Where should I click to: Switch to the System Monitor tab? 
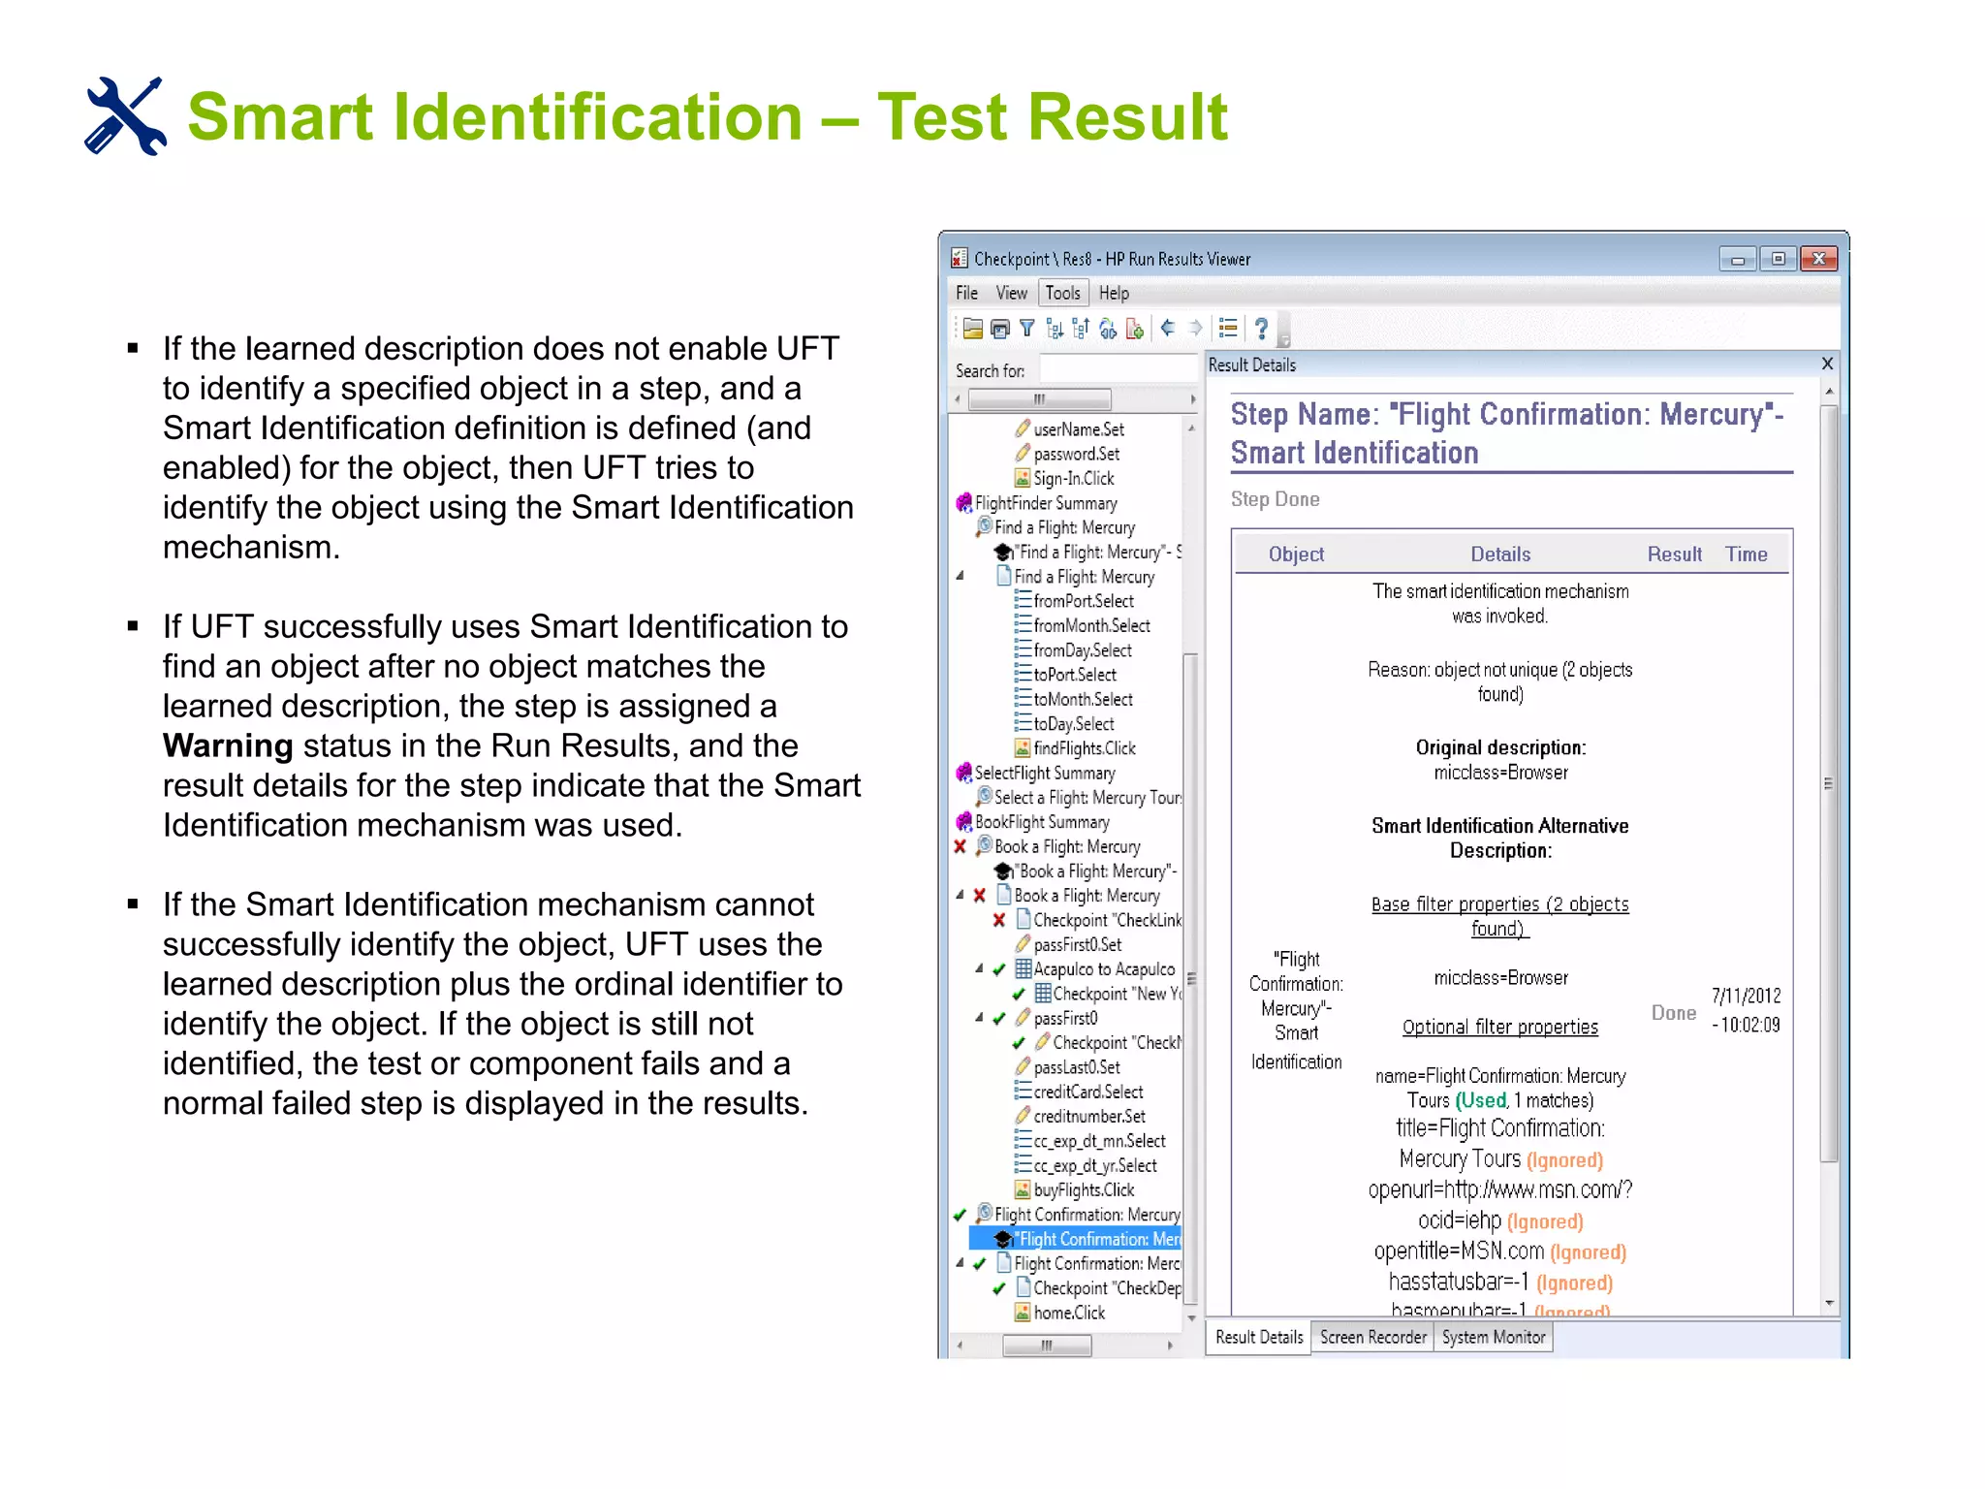[x=1494, y=1337]
